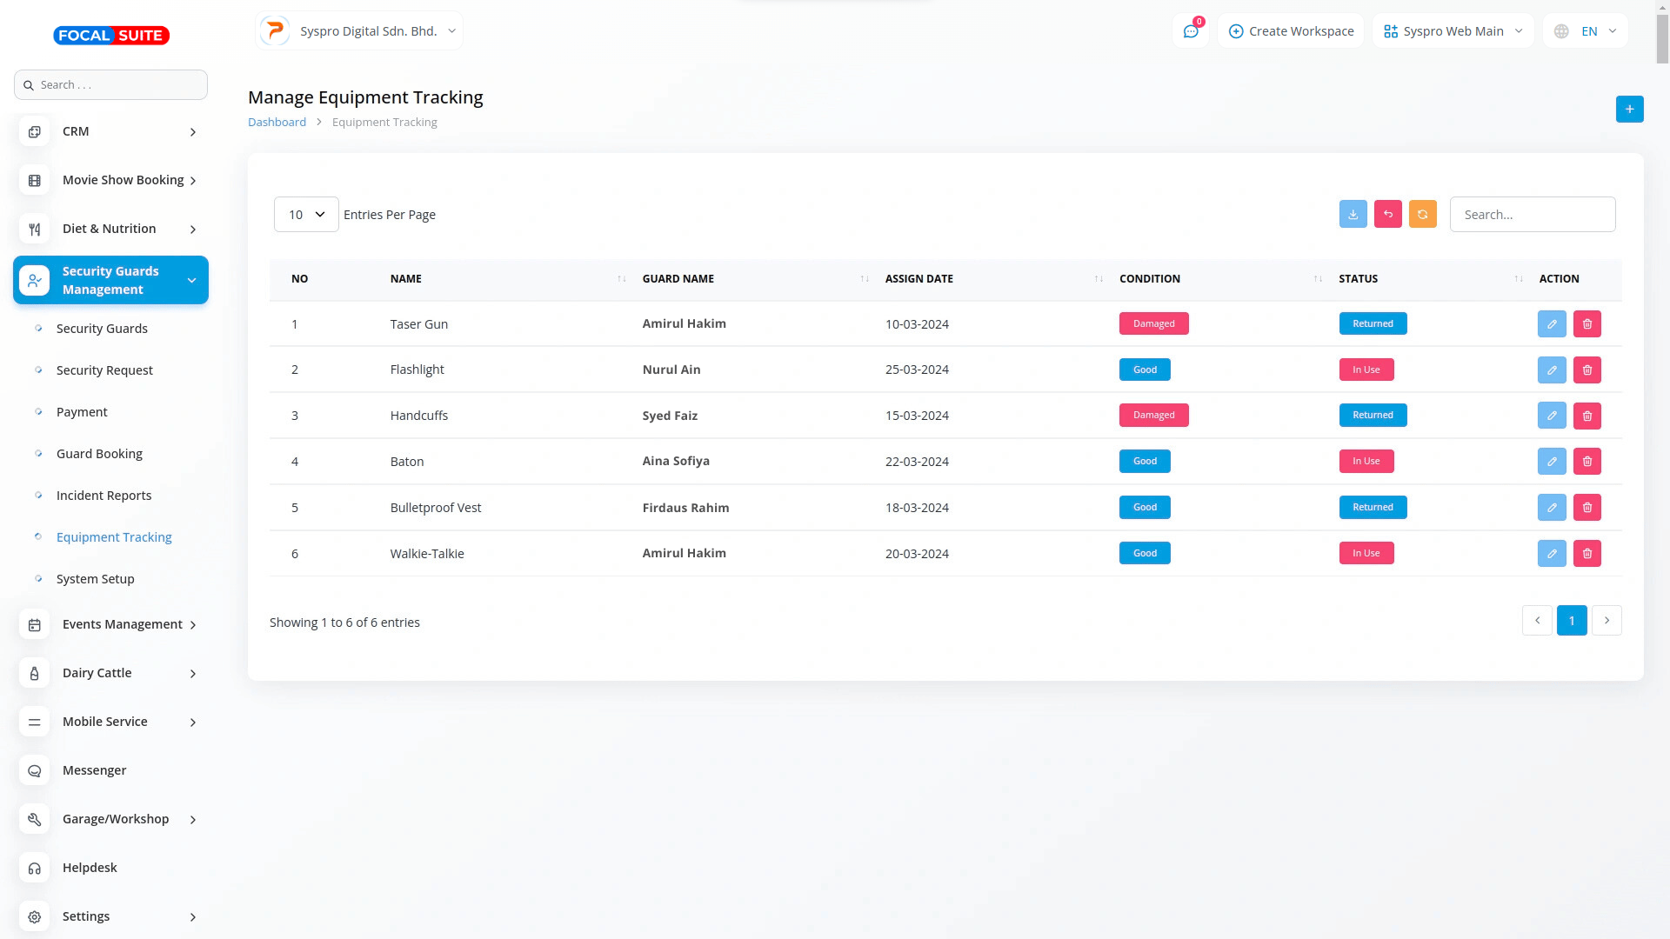This screenshot has width=1670, height=939.
Task: Delete the Handcuffs row with the trash icon
Action: (x=1586, y=416)
